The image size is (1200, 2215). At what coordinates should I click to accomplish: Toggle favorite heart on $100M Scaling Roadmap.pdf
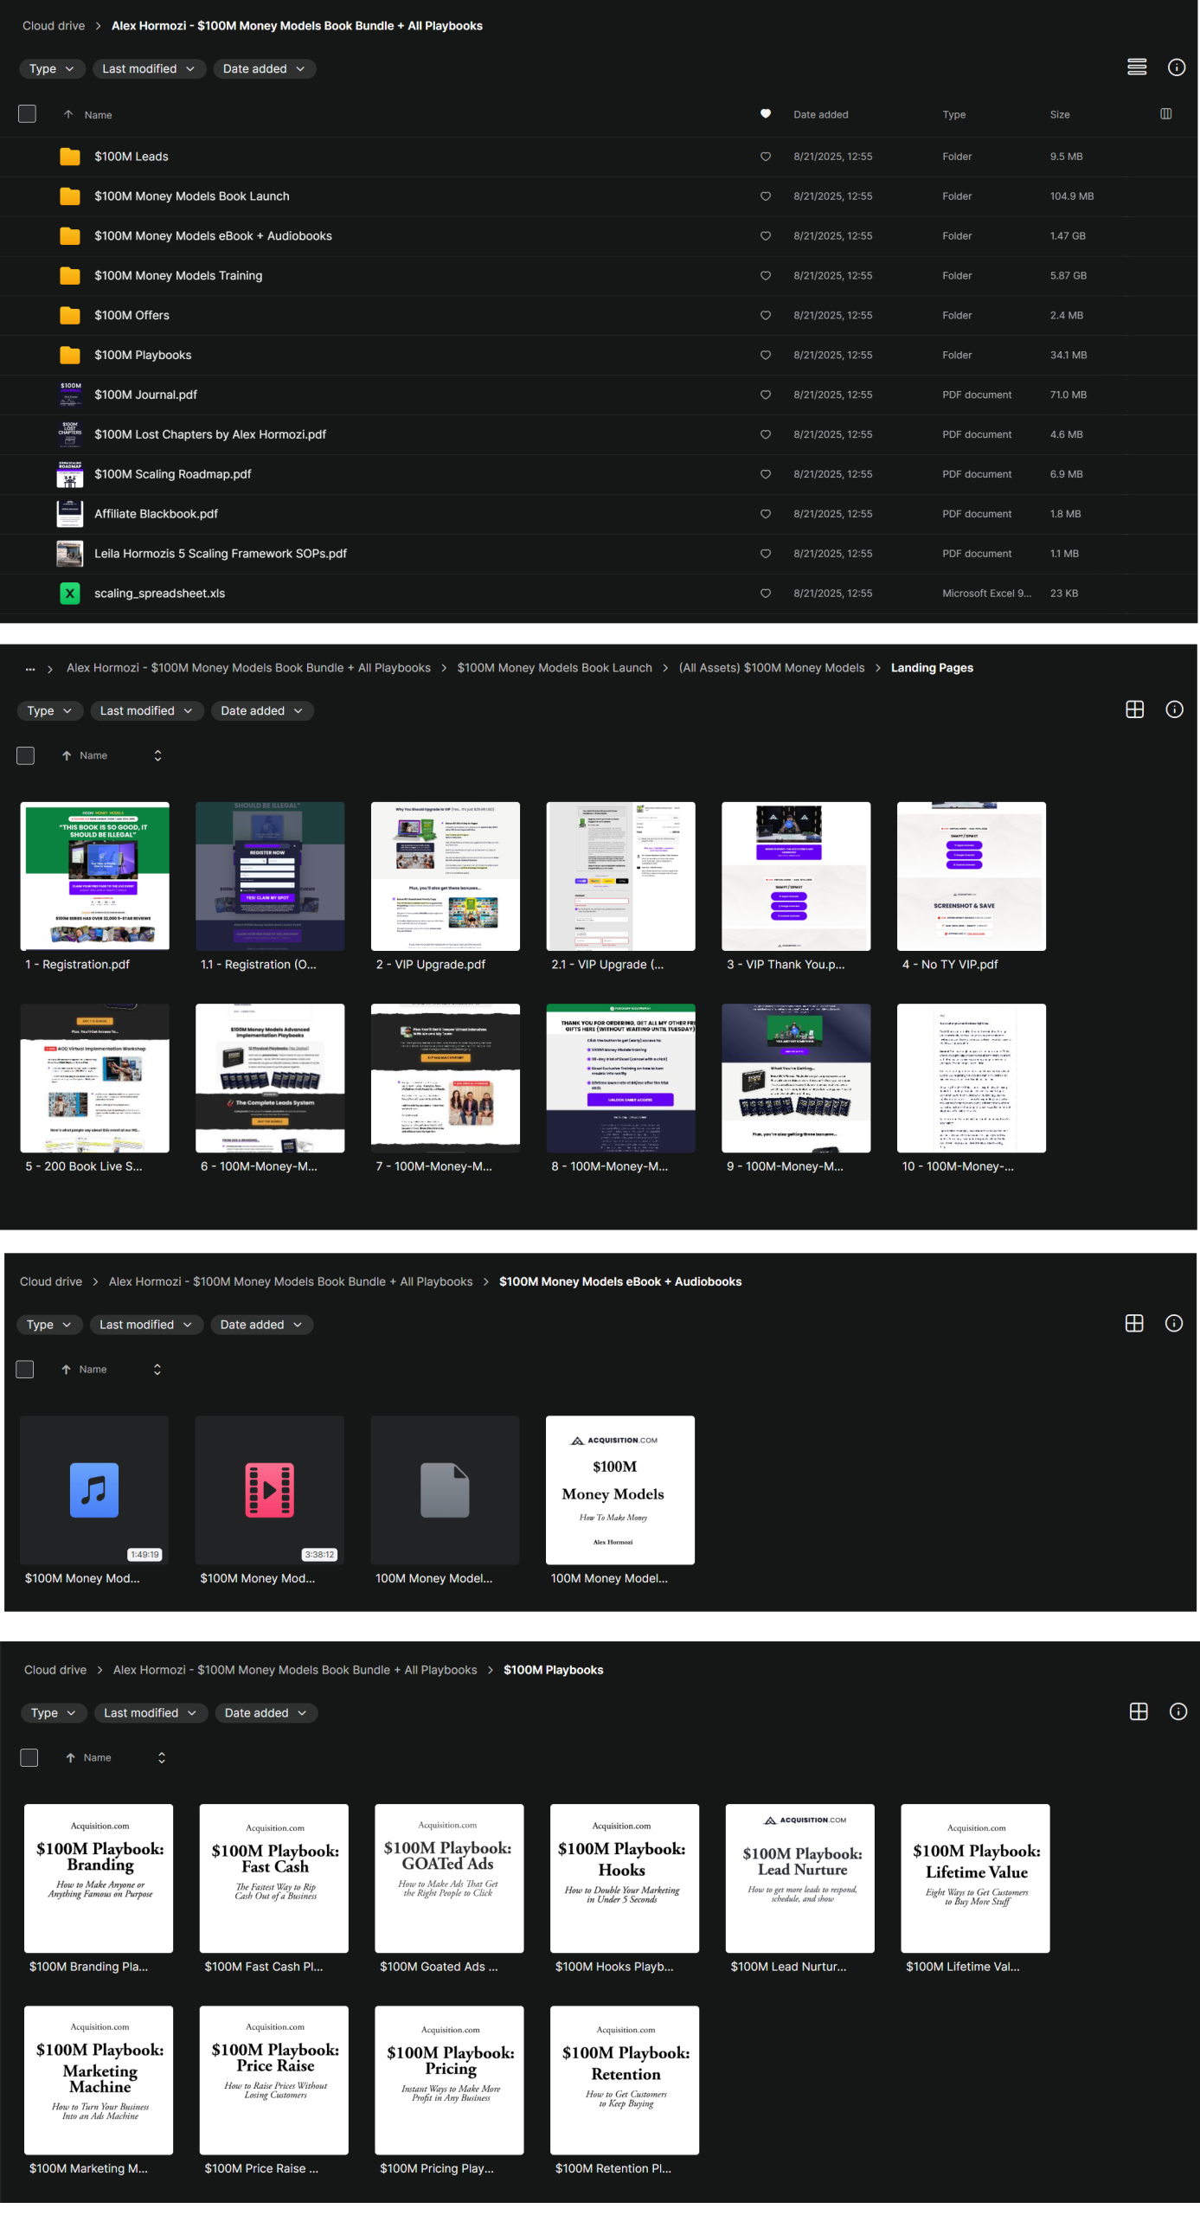[x=765, y=474]
